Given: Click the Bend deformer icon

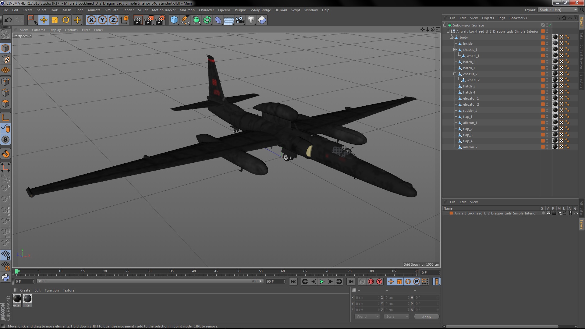Looking at the screenshot, I should (218, 20).
